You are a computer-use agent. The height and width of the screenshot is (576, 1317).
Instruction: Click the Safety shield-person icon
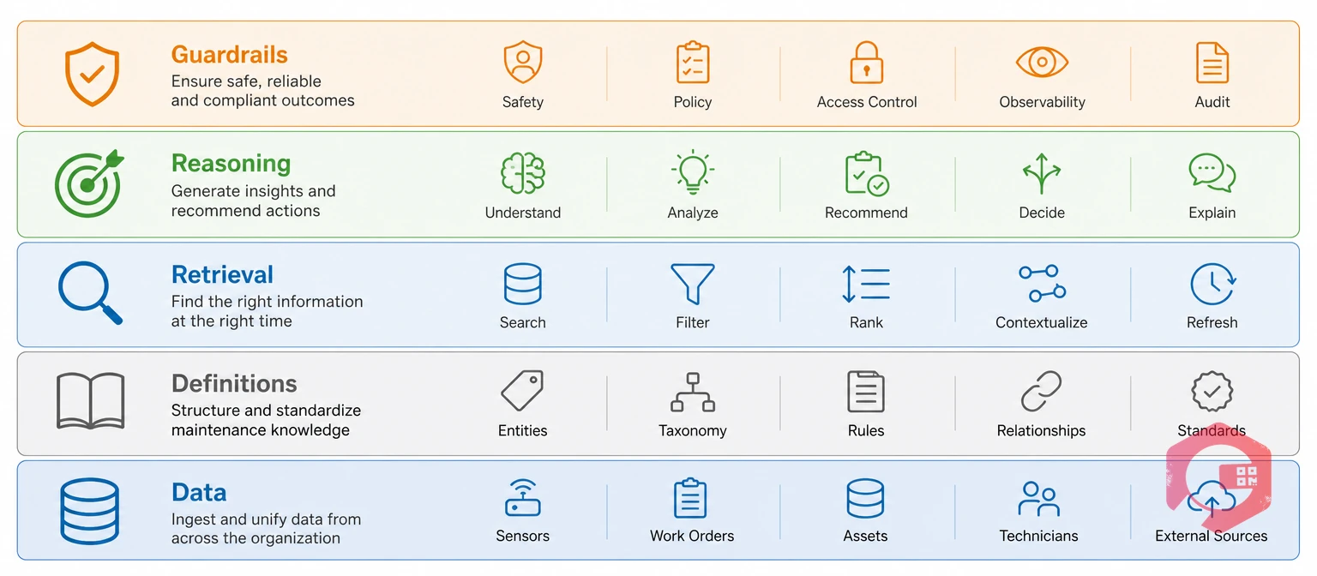click(522, 63)
